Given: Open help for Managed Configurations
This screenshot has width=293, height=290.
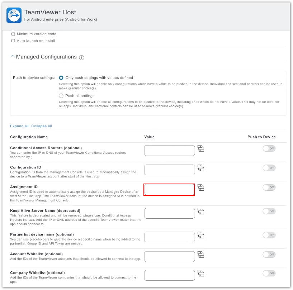Looking at the screenshot, I should pos(81,57).
